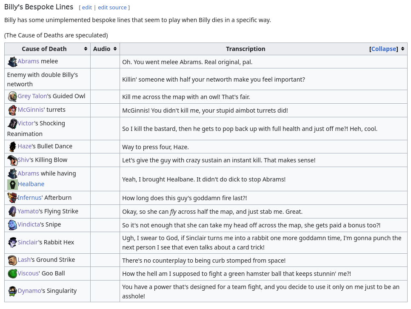Click 'Let's give the guy with crazy sustain' text
Screen dimensions: 411x309
[219, 160]
